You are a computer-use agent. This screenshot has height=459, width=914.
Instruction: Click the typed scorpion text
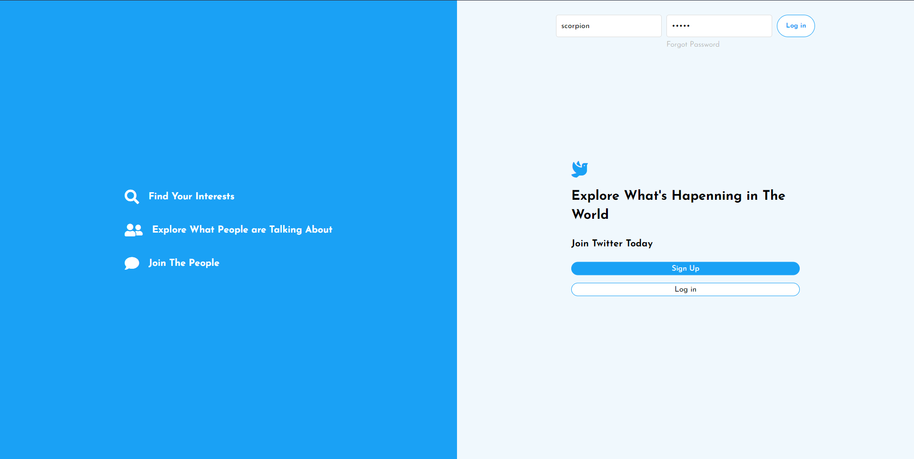(575, 26)
